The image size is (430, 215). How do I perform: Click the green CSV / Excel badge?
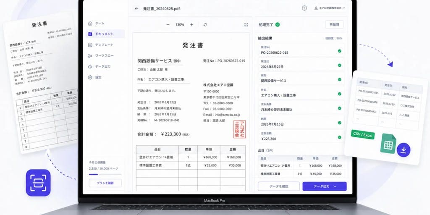tap(363, 135)
